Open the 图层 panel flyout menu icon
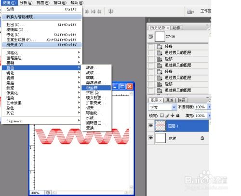Viewport: 241px width, 196px height. pos(209,102)
